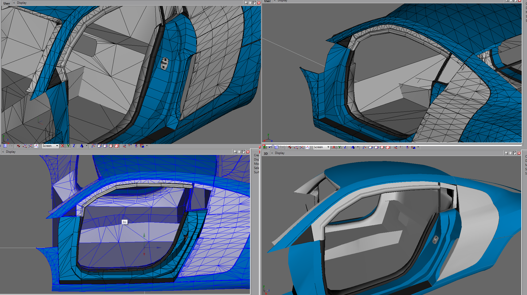Open the Display menu in the bottom-left viewport header

tap(10, 152)
